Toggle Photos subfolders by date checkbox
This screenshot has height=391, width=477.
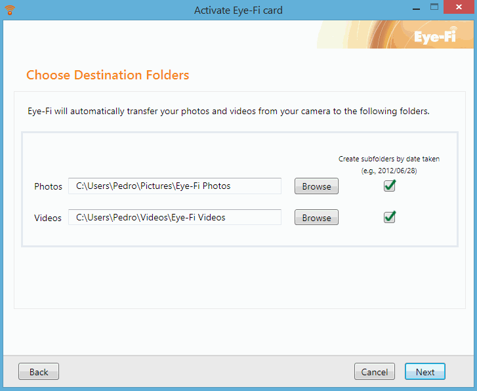(x=389, y=186)
